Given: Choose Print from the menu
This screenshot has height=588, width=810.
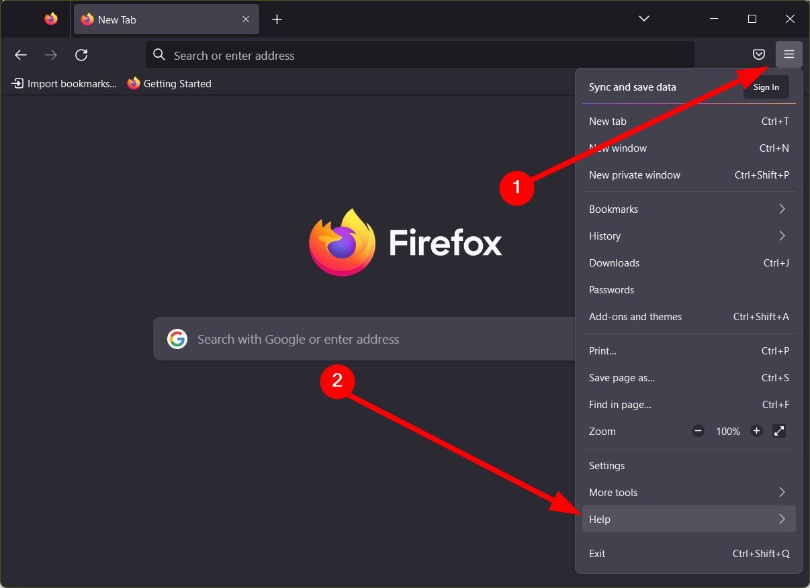Looking at the screenshot, I should pos(689,351).
